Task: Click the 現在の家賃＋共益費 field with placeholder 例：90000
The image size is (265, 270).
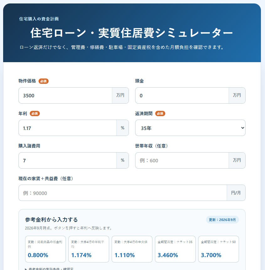Action: click(x=123, y=193)
